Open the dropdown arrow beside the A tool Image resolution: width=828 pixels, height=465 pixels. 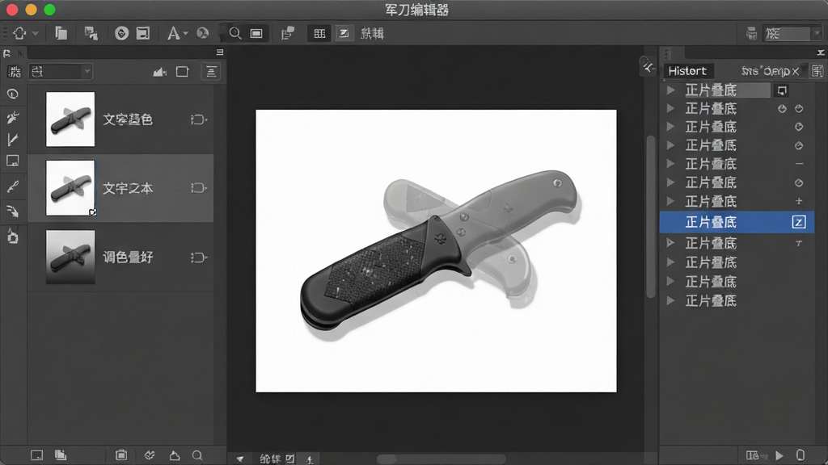pos(185,34)
